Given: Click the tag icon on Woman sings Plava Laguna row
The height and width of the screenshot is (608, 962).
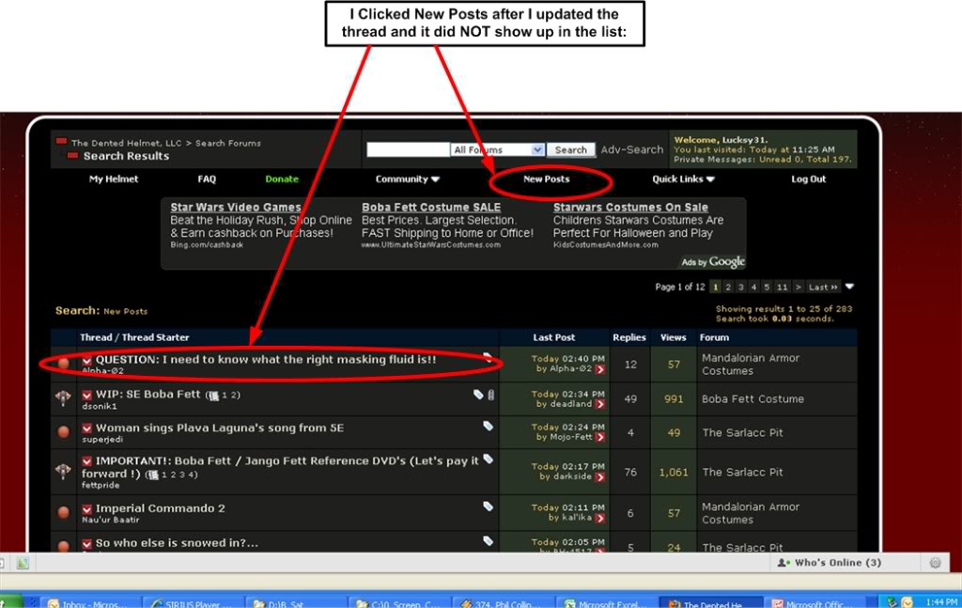Looking at the screenshot, I should 488,426.
